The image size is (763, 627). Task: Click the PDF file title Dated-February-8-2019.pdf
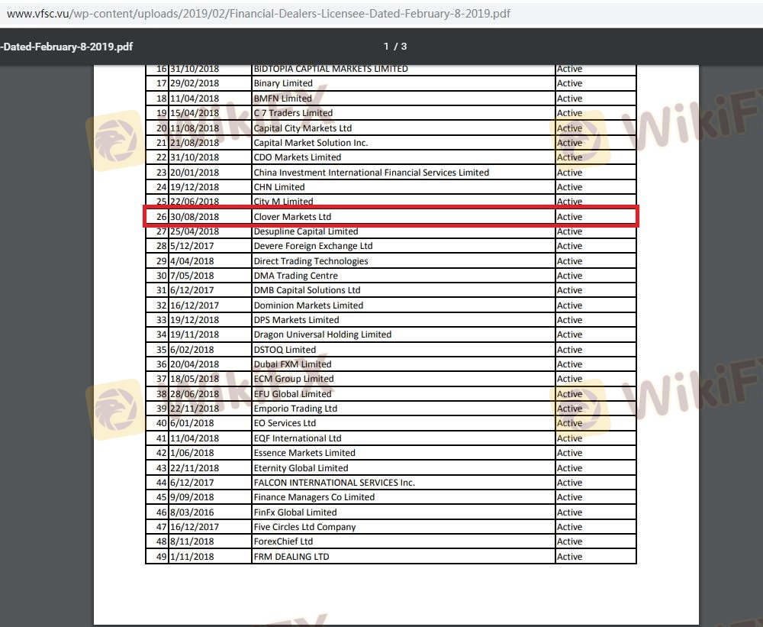(x=66, y=47)
